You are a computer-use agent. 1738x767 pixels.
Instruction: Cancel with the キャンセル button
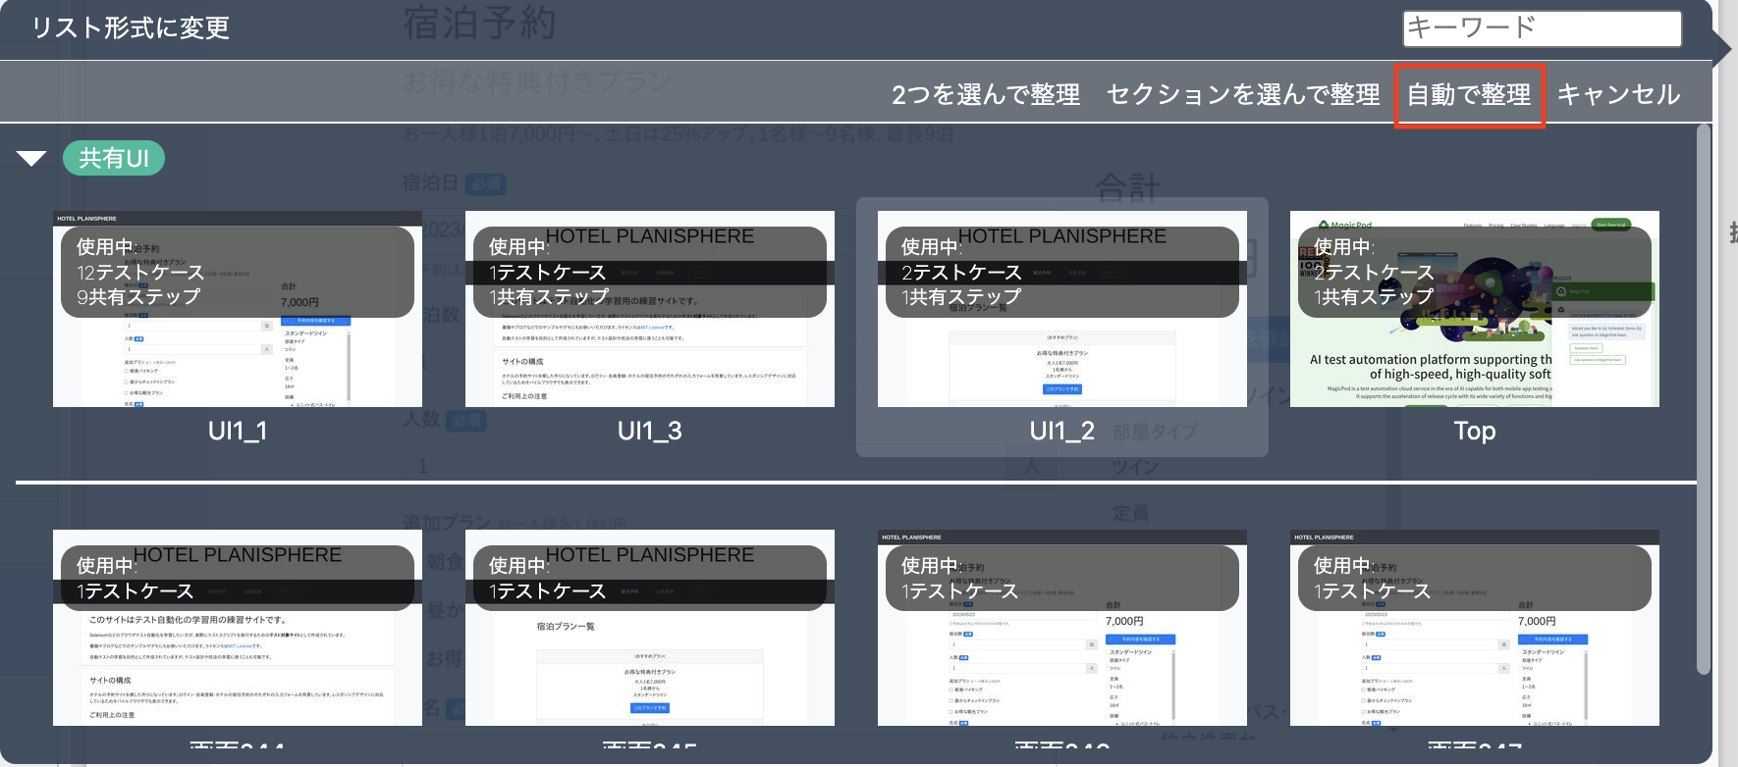tap(1618, 94)
